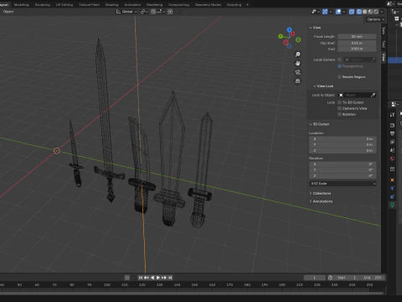402x302 pixels.
Task: Check the lock Rotation checkbox
Action: [x=339, y=114]
